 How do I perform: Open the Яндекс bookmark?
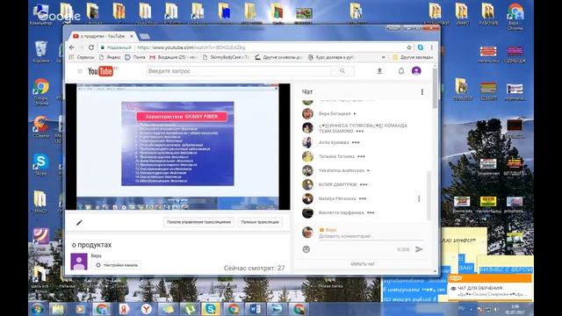[110, 57]
